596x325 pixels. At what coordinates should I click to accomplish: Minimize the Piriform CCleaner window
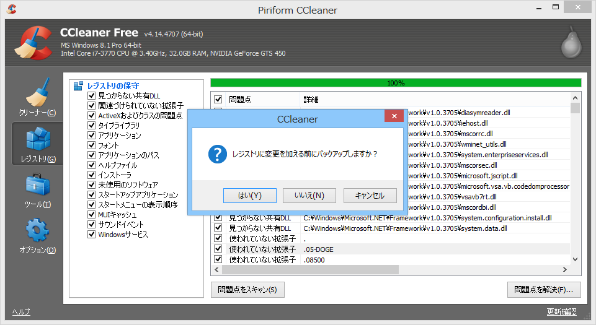click(538, 7)
